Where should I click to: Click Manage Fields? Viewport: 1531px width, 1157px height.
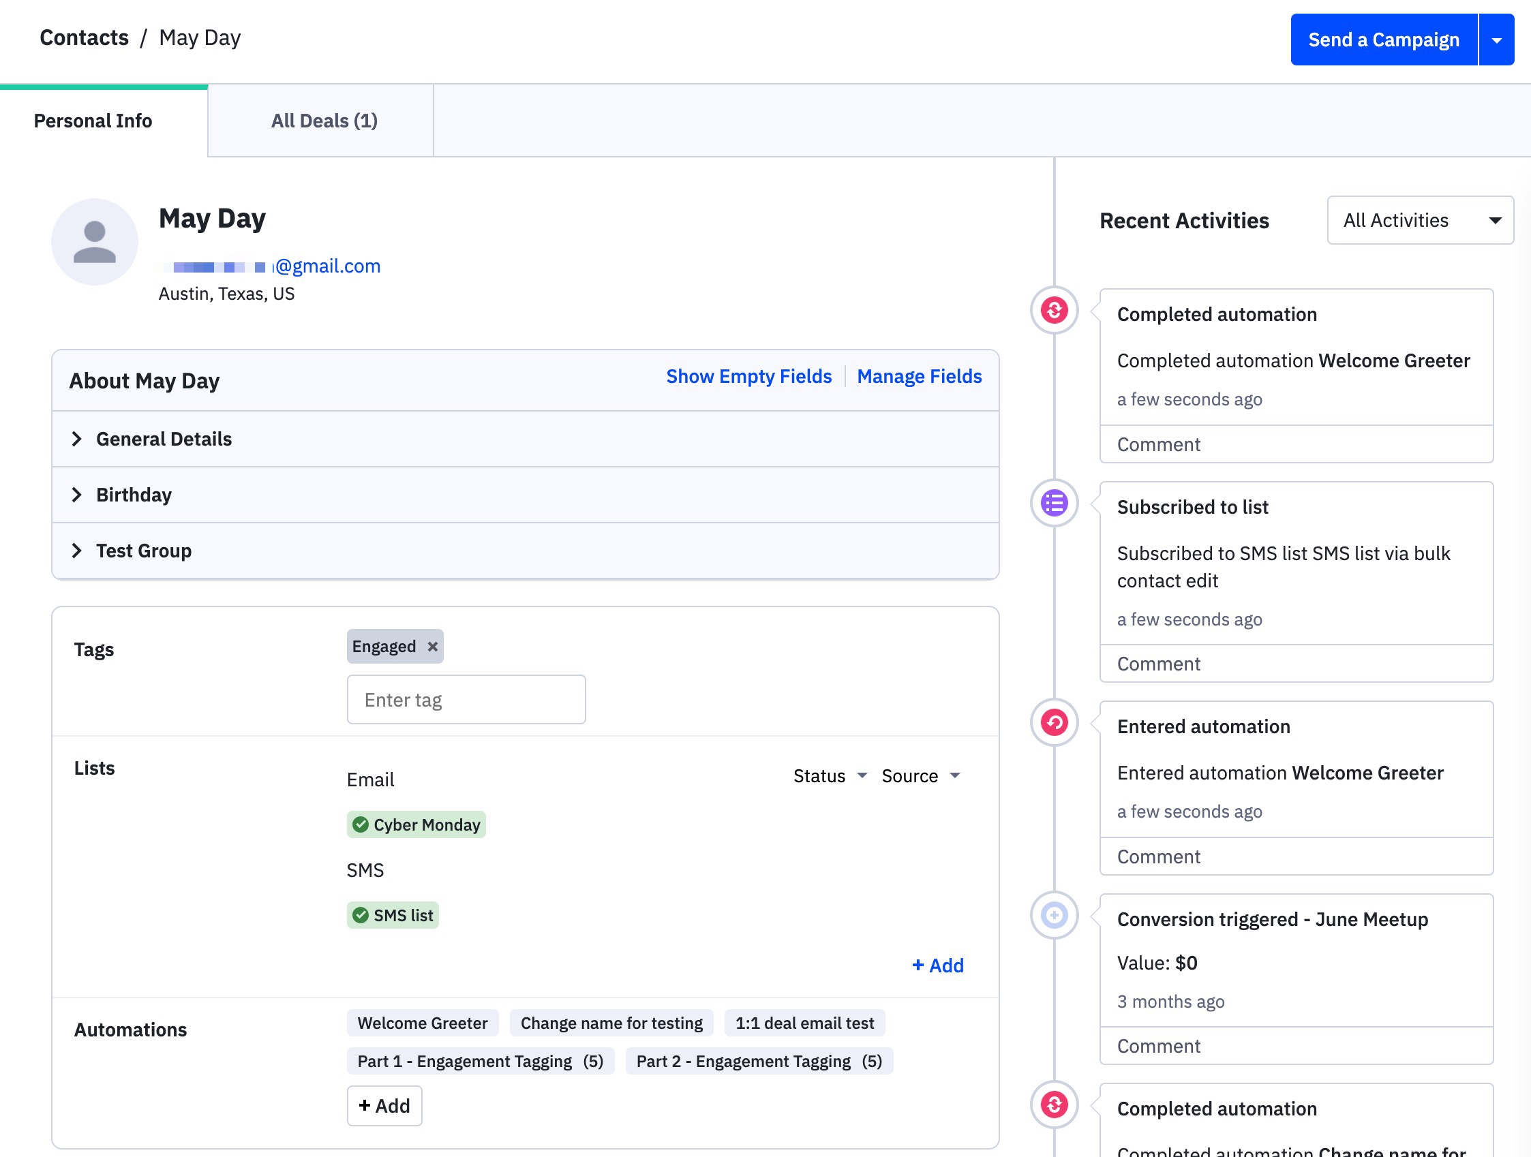[x=919, y=375]
